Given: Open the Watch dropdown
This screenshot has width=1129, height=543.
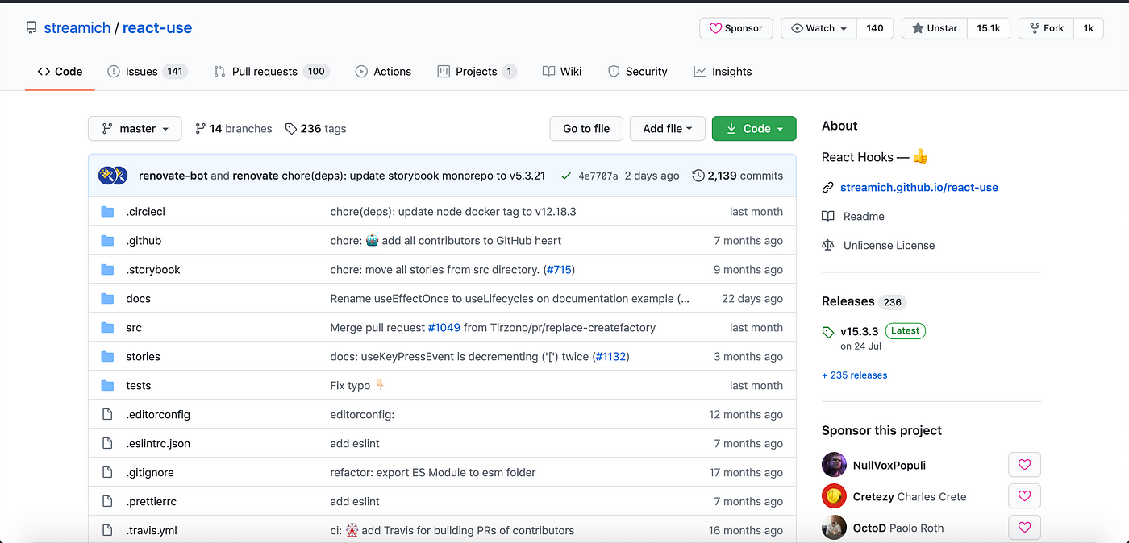Looking at the screenshot, I should [819, 28].
